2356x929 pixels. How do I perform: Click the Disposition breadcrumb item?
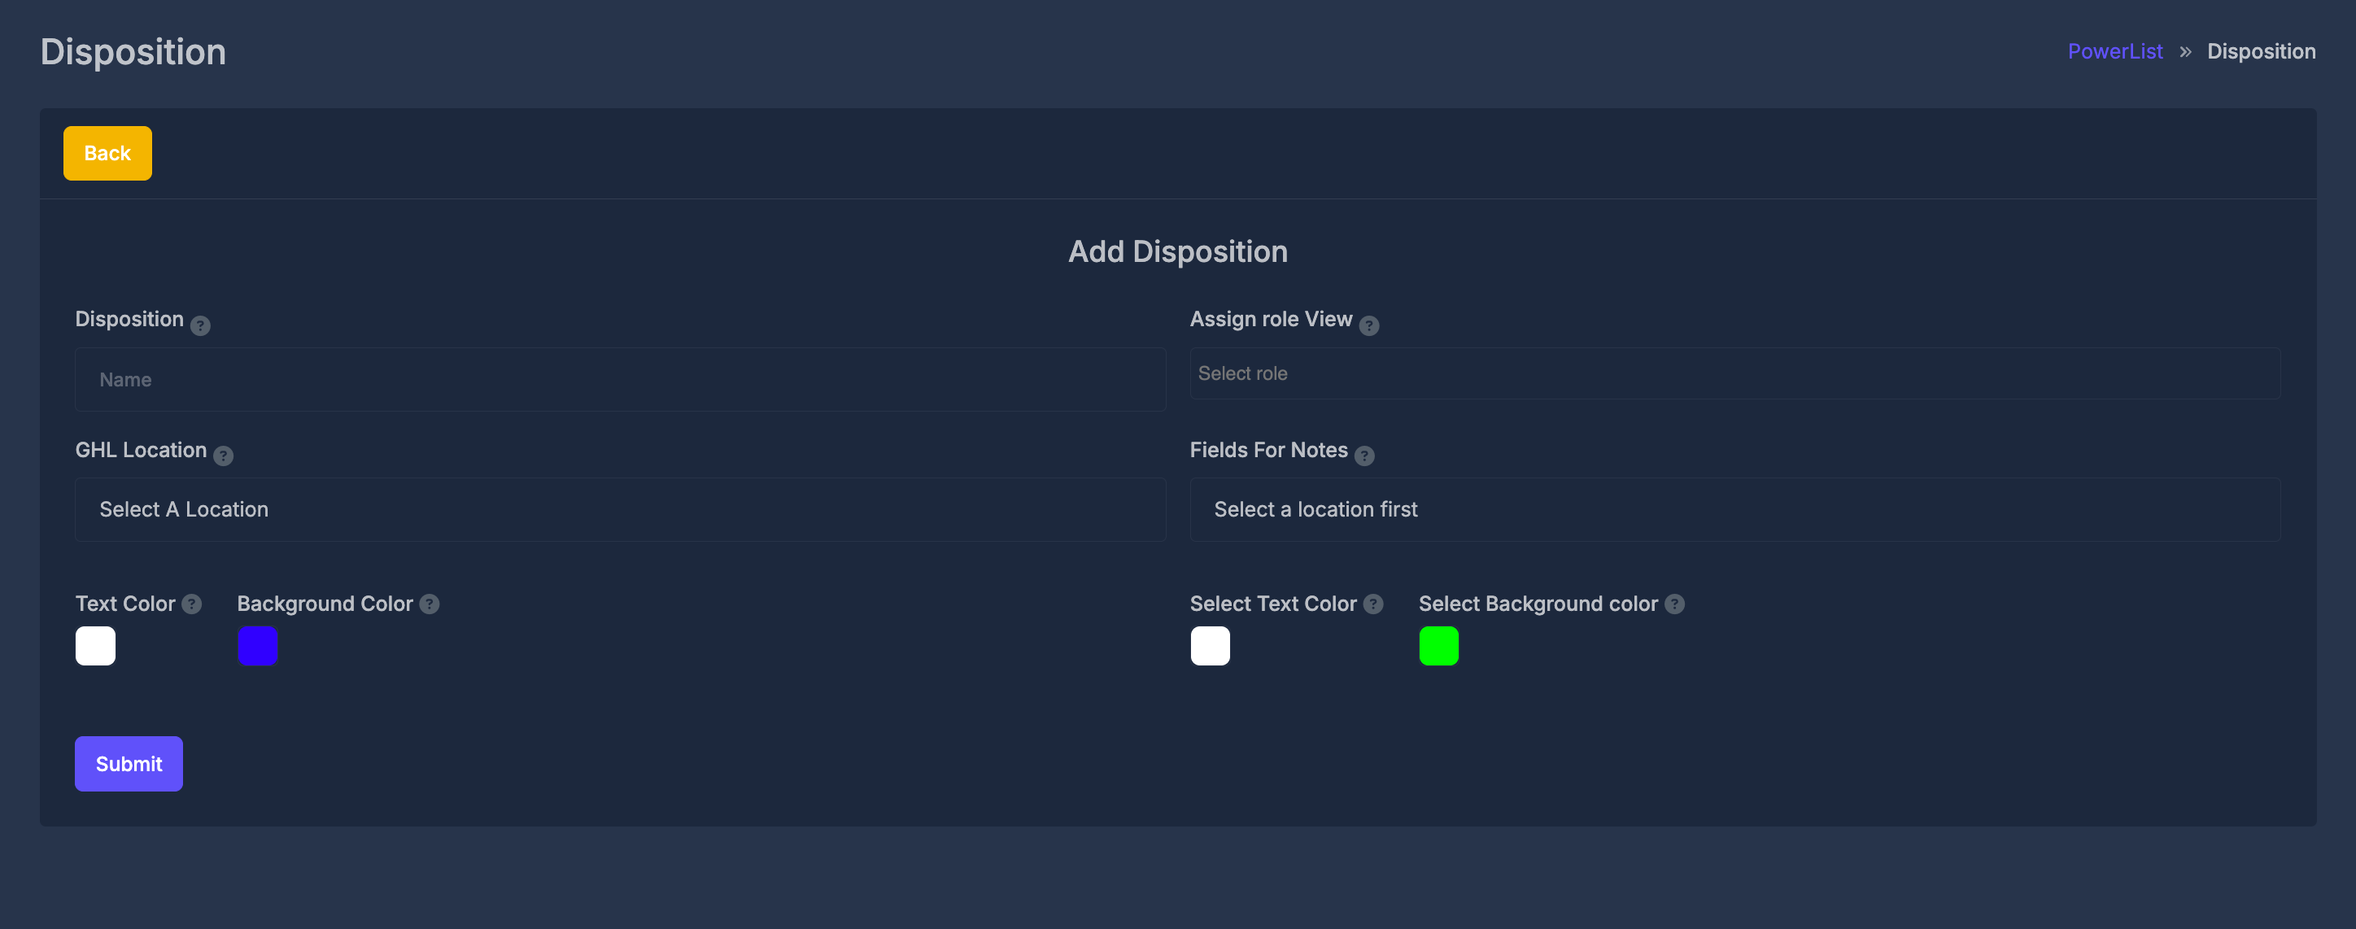click(x=2262, y=50)
